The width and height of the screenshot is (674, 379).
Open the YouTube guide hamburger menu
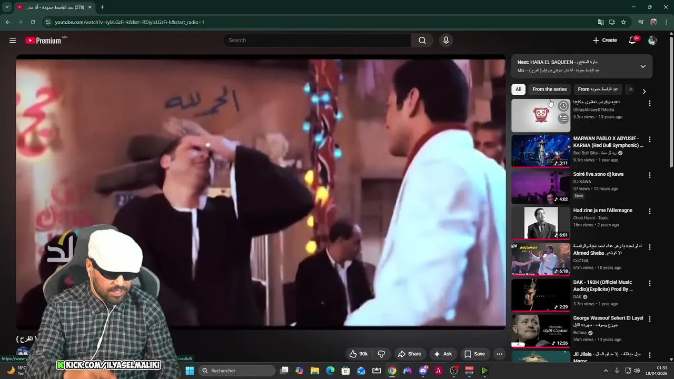coord(13,40)
